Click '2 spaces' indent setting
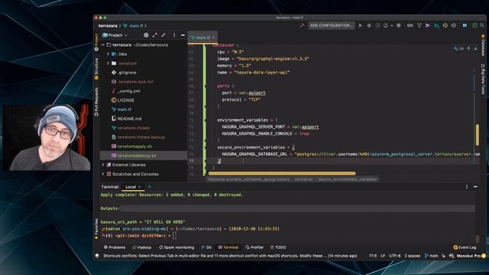Viewport: 489px width, 275px height. tap(413, 256)
